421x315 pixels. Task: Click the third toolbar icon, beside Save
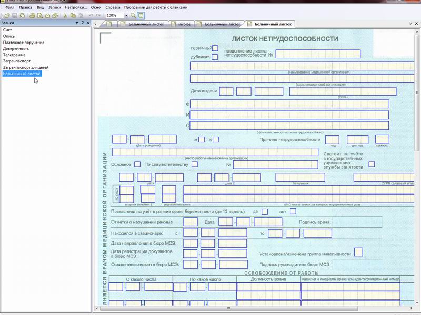click(22, 16)
